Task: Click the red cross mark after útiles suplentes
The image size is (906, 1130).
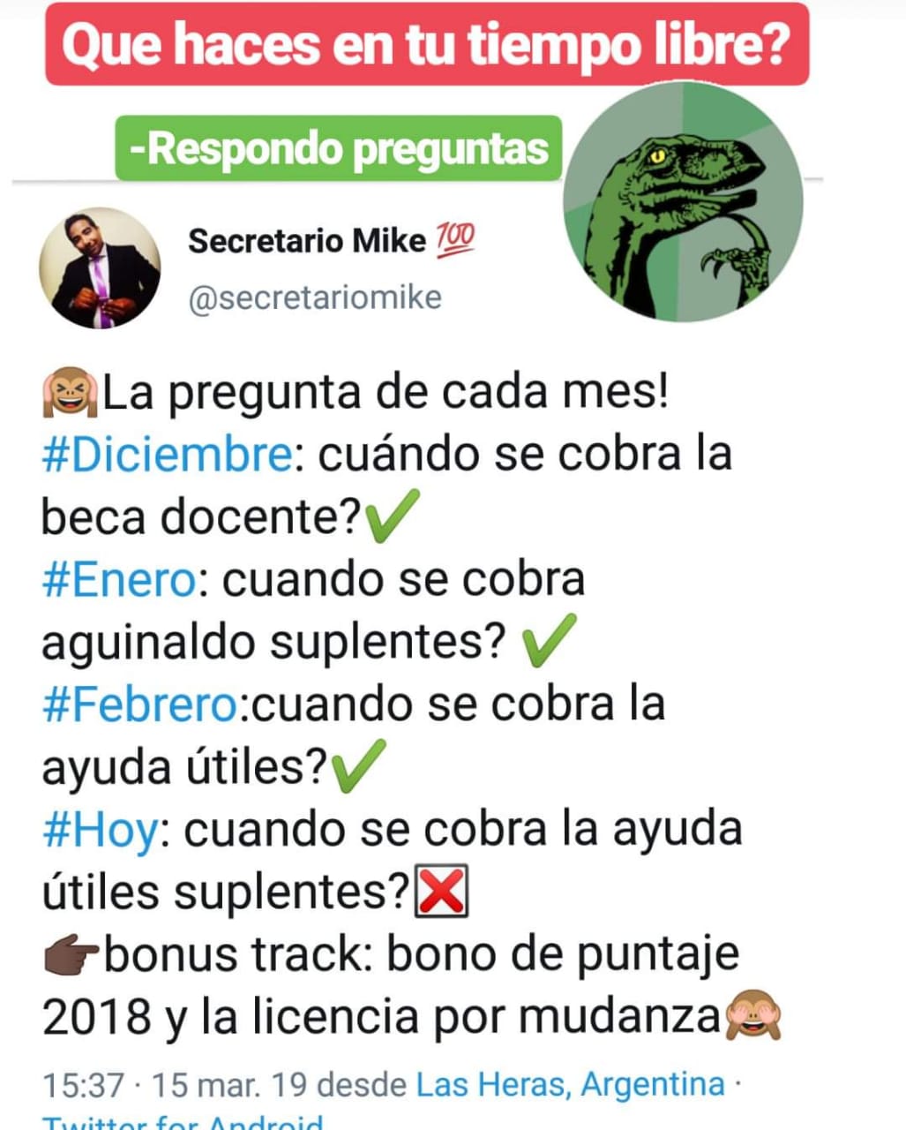Action: pyautogui.click(x=441, y=893)
